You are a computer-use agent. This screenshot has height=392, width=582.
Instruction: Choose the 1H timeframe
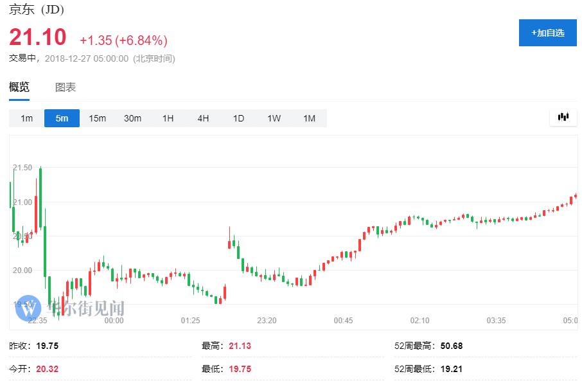point(168,118)
